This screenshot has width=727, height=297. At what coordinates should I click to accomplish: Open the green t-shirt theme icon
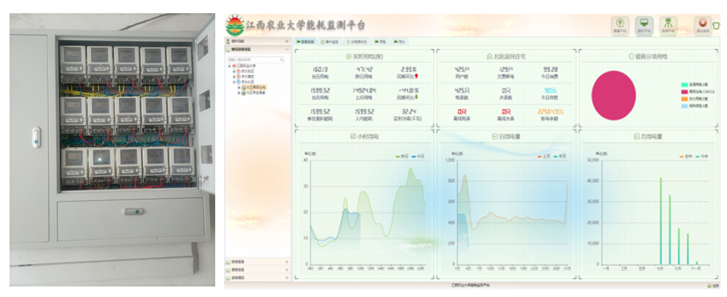tap(716, 26)
